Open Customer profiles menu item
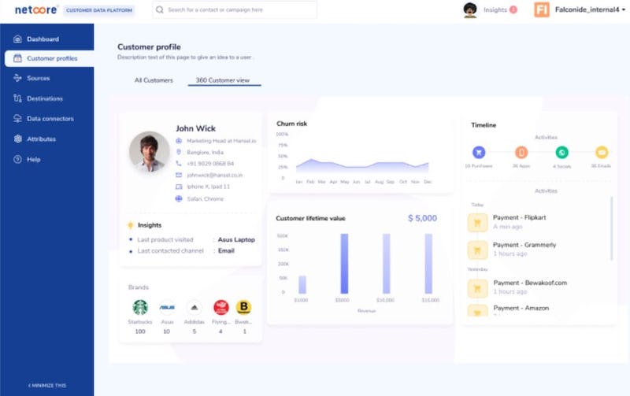The width and height of the screenshot is (630, 396). (x=50, y=58)
